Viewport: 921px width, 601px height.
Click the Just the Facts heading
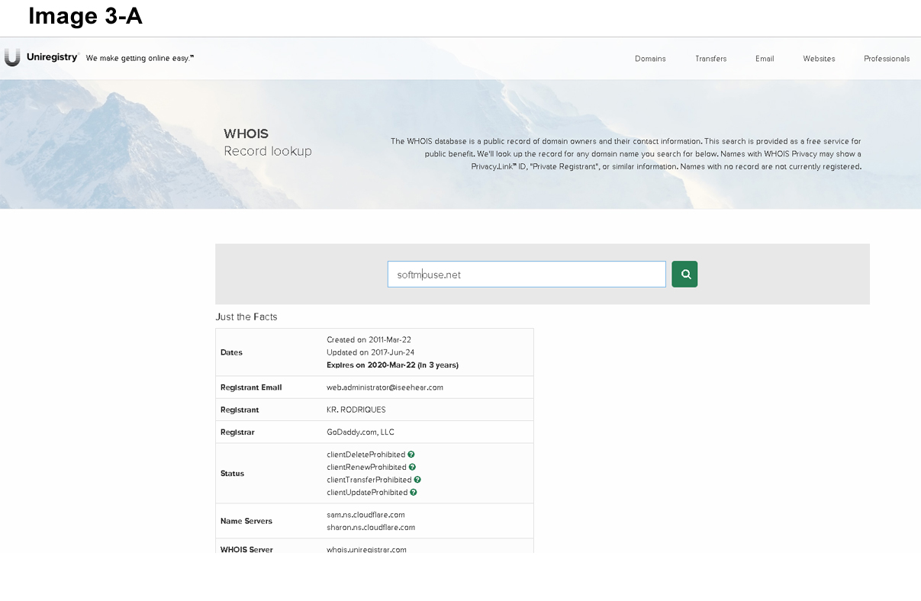pos(246,317)
